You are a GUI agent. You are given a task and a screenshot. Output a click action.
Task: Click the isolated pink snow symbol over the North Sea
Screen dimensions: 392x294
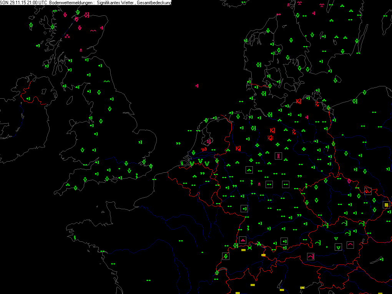197,86
